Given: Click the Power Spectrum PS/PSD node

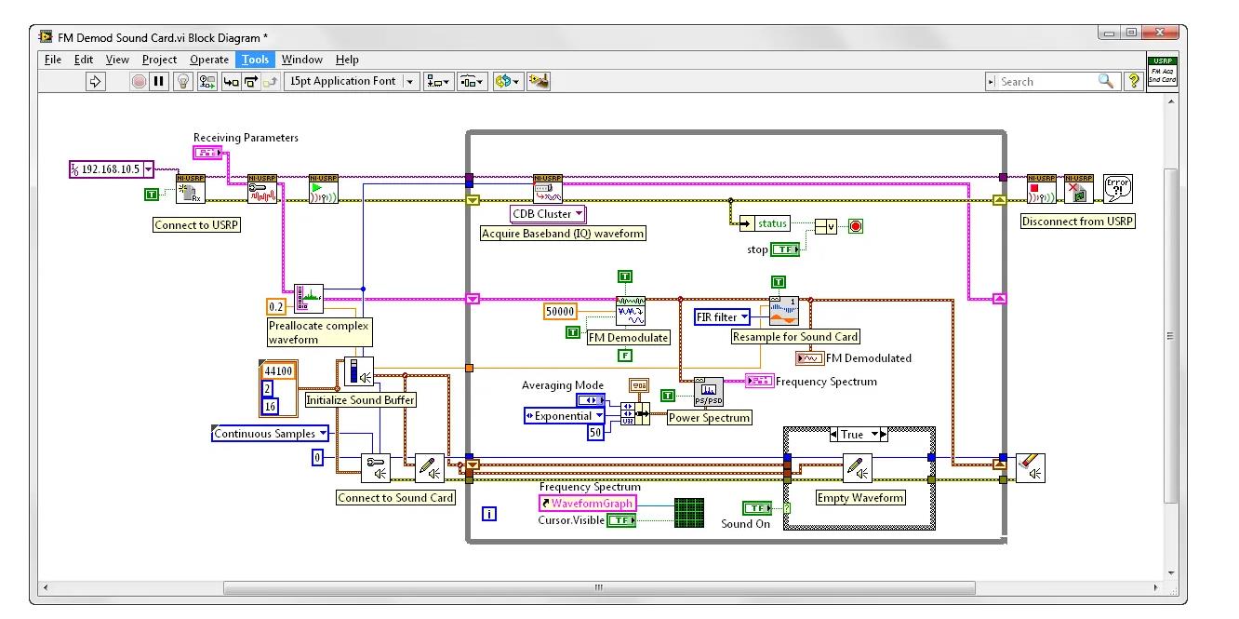Looking at the screenshot, I should 709,390.
